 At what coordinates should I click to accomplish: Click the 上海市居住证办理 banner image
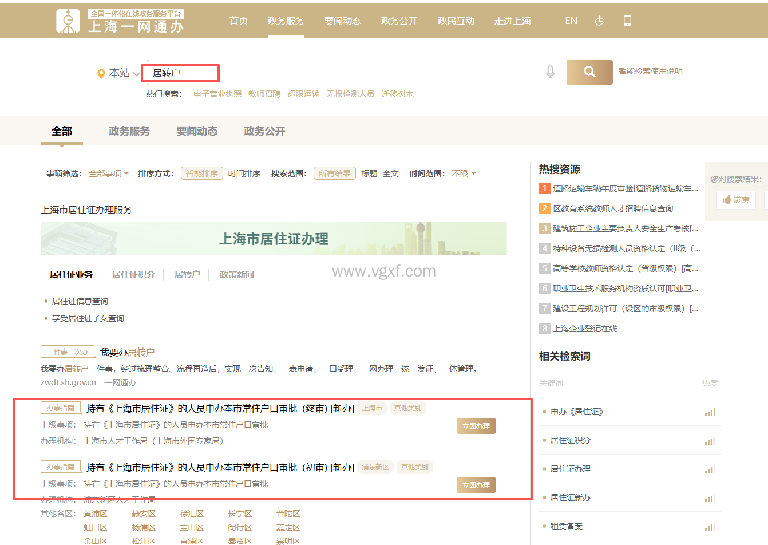[x=274, y=239]
